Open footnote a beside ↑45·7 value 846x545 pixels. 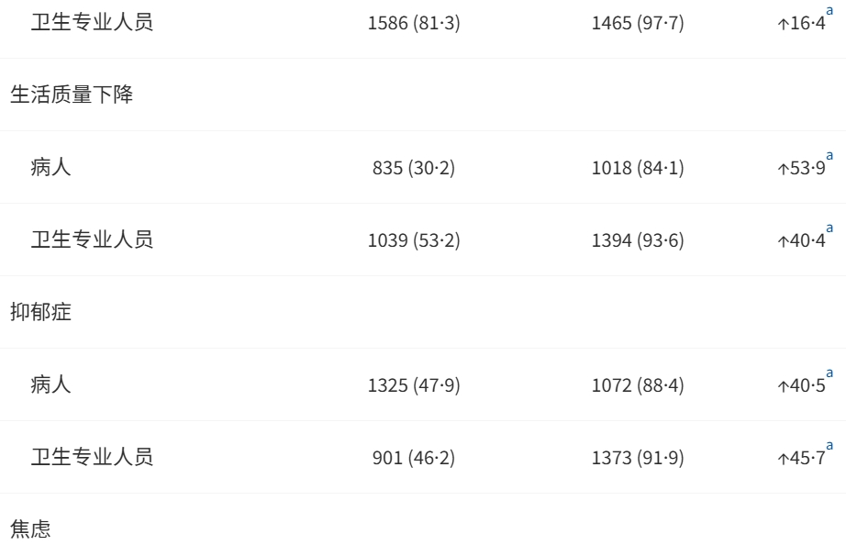[x=829, y=446]
